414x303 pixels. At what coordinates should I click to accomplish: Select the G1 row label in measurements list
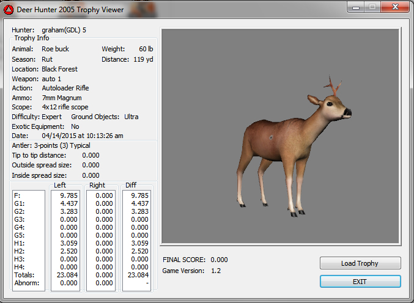19,204
